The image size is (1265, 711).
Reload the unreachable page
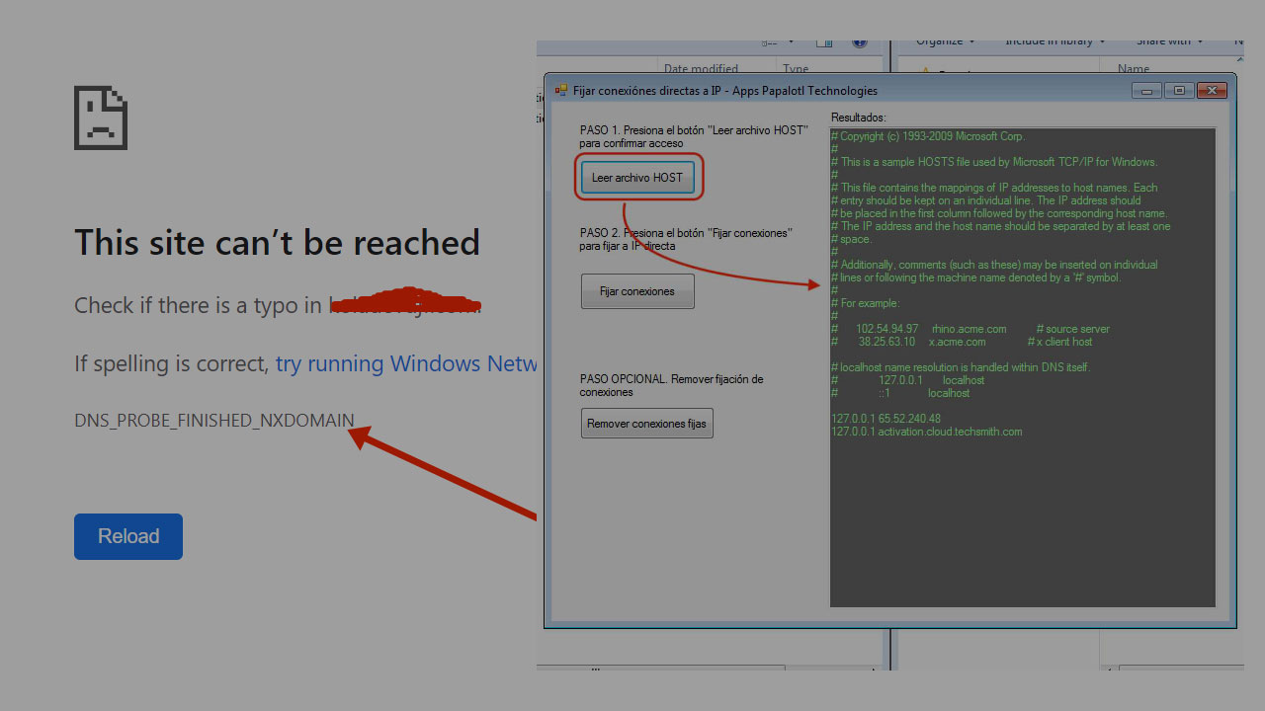(128, 536)
